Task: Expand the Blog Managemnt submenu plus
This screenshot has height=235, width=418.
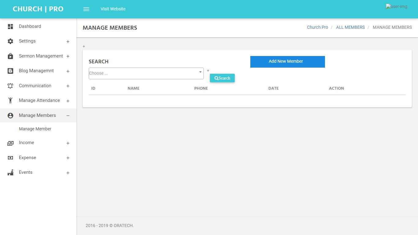Action: click(68, 71)
